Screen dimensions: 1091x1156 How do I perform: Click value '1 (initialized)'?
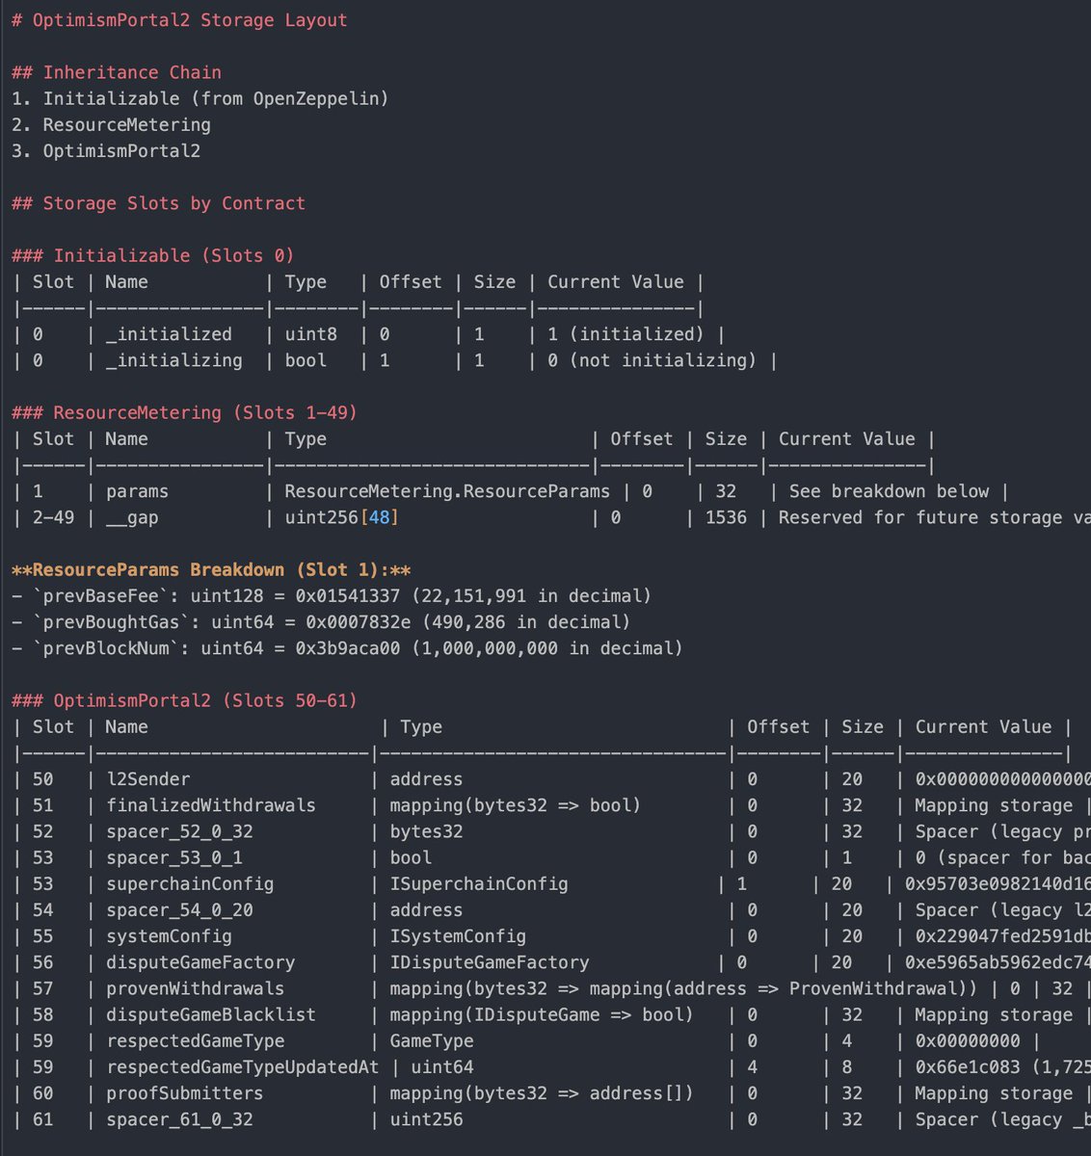[x=625, y=334]
